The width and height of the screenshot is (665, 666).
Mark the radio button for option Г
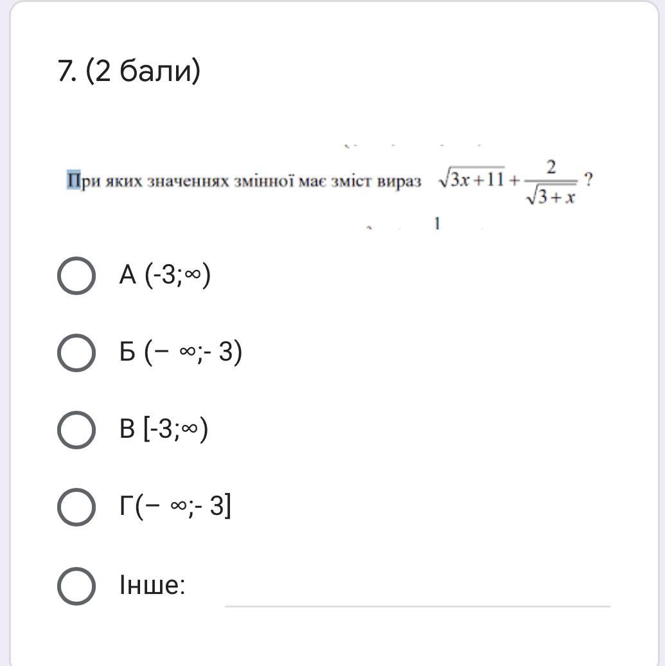[x=76, y=507]
